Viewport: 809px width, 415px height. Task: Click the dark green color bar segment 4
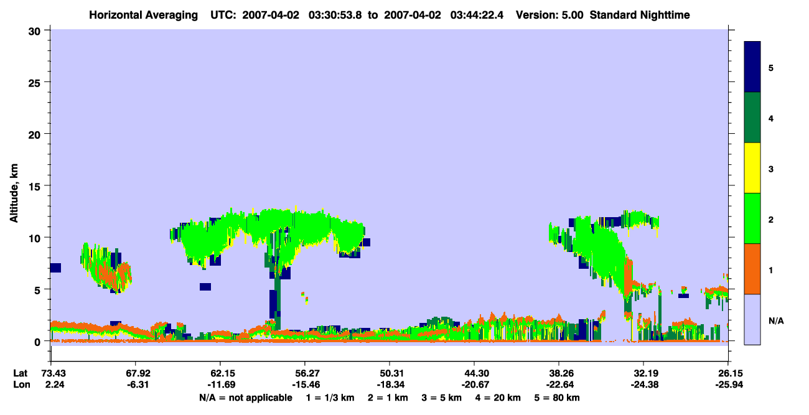(x=752, y=118)
